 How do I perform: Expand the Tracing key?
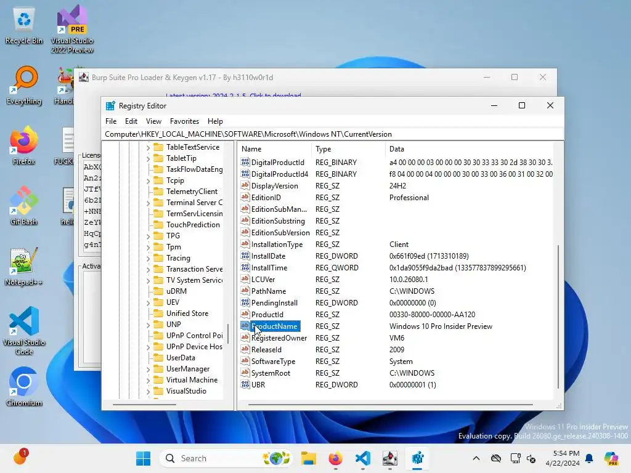148,259
